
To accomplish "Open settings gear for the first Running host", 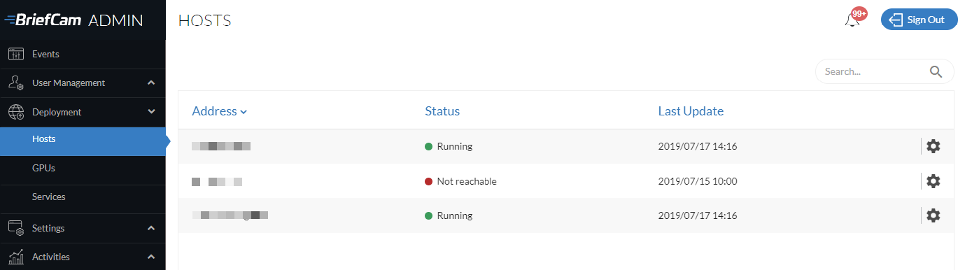I will tap(933, 146).
